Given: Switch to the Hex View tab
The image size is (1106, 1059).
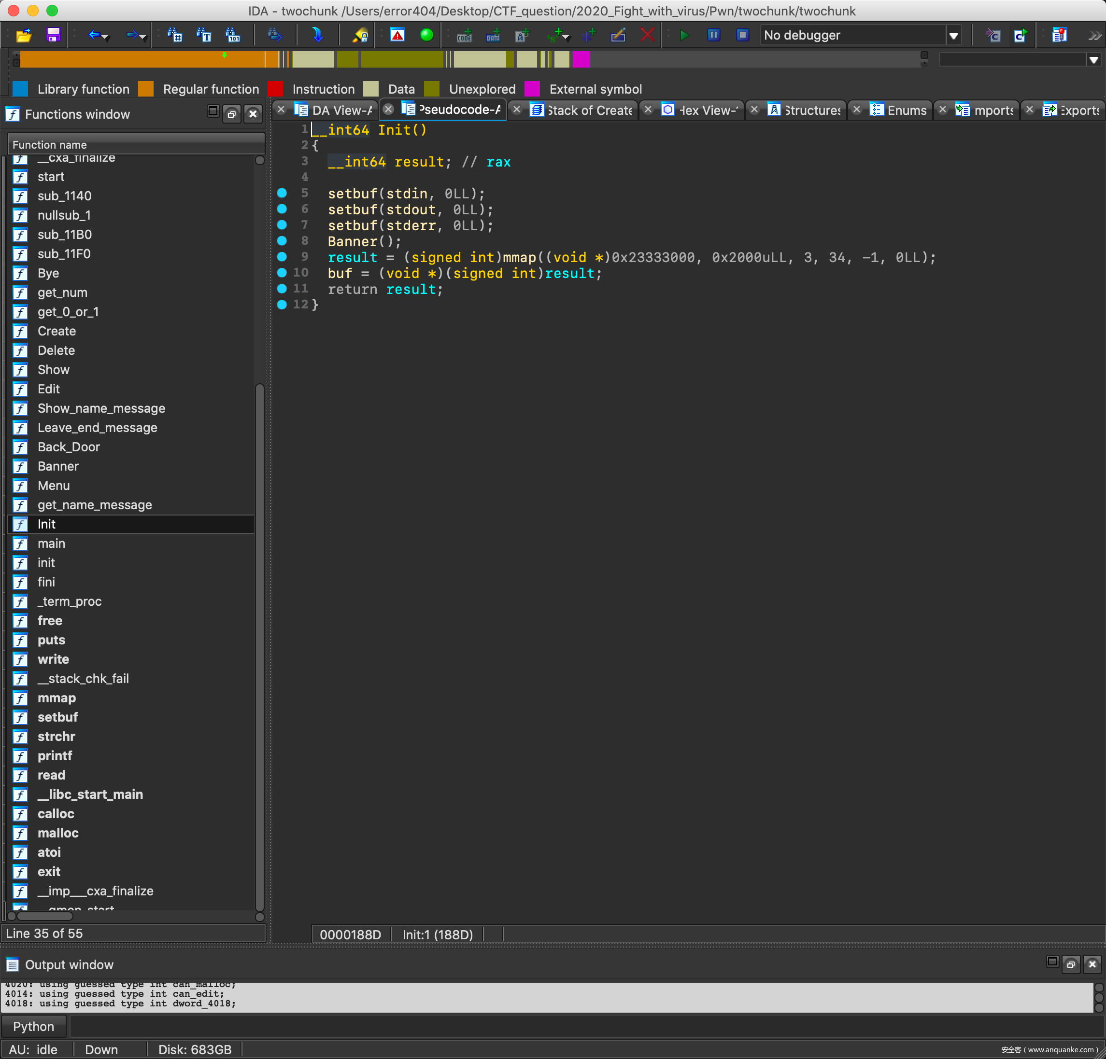Looking at the screenshot, I should 708,111.
